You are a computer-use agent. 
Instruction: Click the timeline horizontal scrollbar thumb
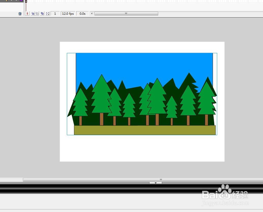click(x=126, y=14)
